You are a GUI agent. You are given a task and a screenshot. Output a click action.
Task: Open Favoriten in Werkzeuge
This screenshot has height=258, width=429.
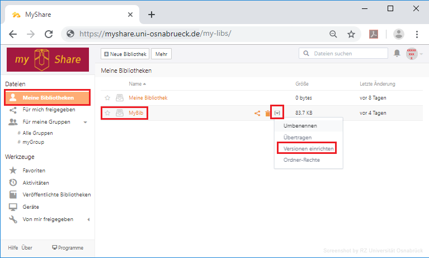tap(34, 170)
